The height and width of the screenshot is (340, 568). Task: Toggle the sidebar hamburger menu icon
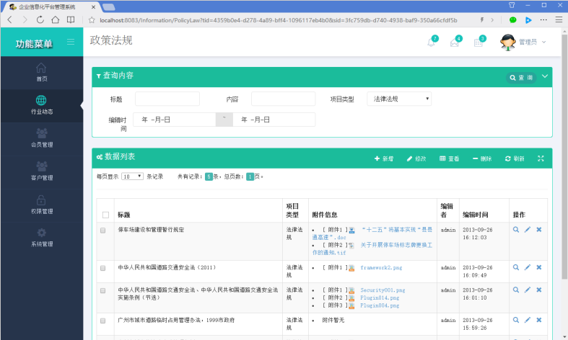(71, 42)
